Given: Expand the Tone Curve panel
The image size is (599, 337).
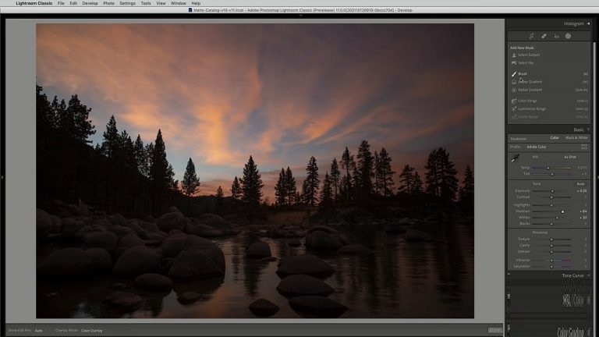Looking at the screenshot, I should click(x=572, y=275).
